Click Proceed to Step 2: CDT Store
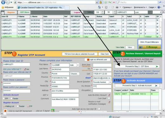This screenshot has height=118, width=165. (x=137, y=66)
